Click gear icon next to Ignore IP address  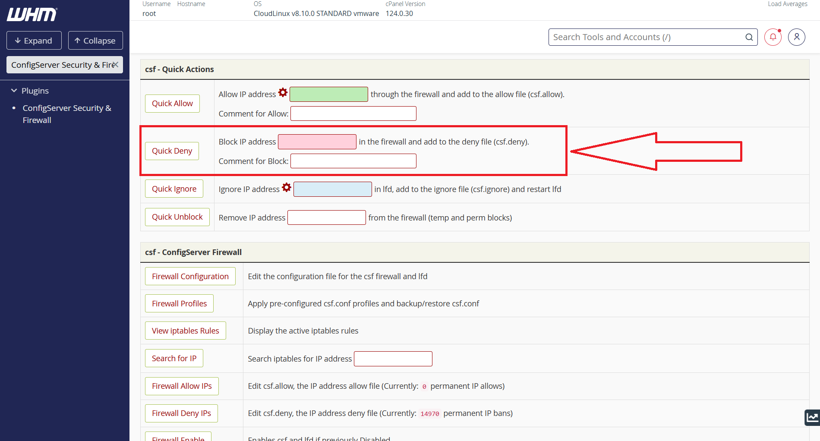point(287,188)
